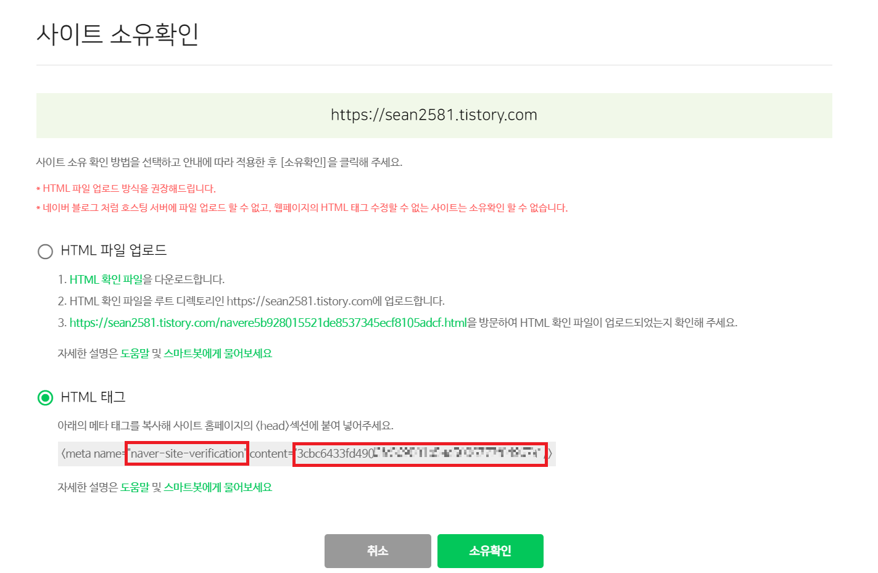Click the gray 취소 button
Screen dimensions: 878x573
point(378,551)
